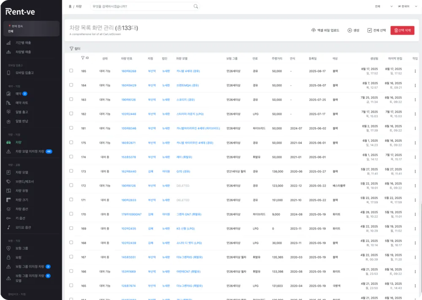Check the checkbox for row ID 185
422x300 pixels.
pos(71,70)
